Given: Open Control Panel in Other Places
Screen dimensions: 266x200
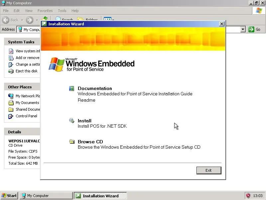Looking at the screenshot, I should point(26,116).
